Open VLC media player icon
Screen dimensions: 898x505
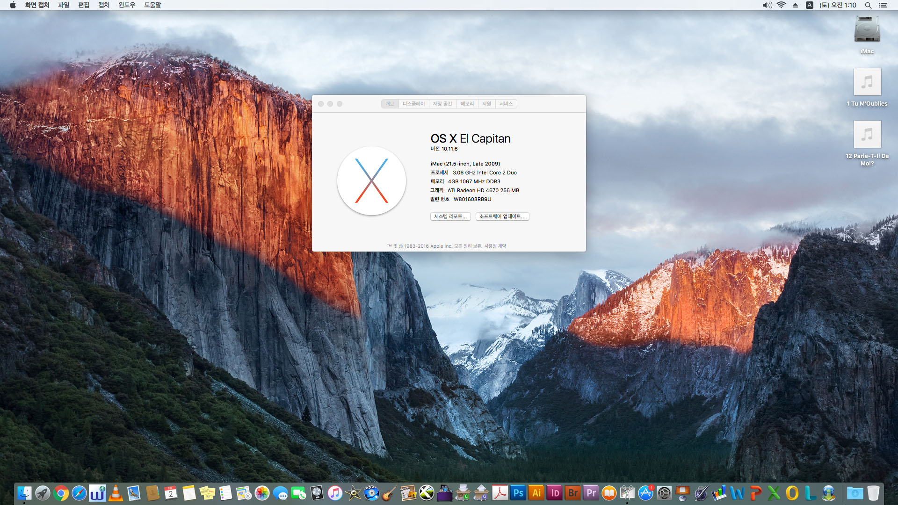(x=116, y=493)
